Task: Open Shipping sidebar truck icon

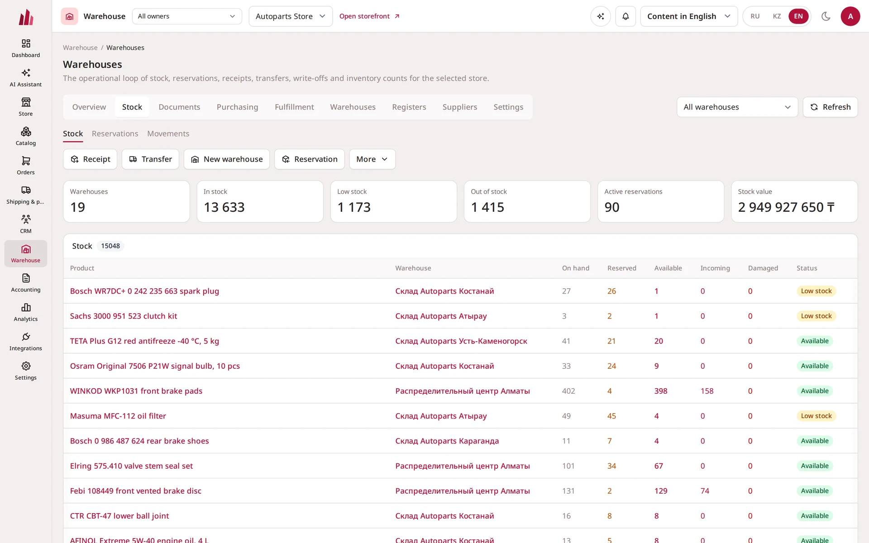Action: [26, 195]
